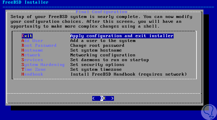Click 'Set security options' description text
Image resolution: width=217 pixels, height=120 pixels.
pos(97,64)
